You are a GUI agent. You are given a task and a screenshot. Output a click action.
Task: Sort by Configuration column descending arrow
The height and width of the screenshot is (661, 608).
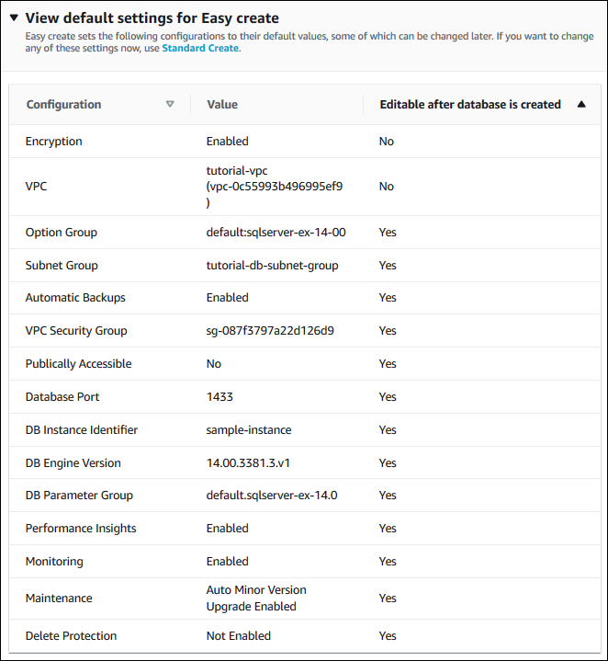[x=170, y=105]
